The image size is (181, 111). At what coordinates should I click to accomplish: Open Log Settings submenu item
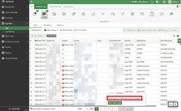[15, 32]
